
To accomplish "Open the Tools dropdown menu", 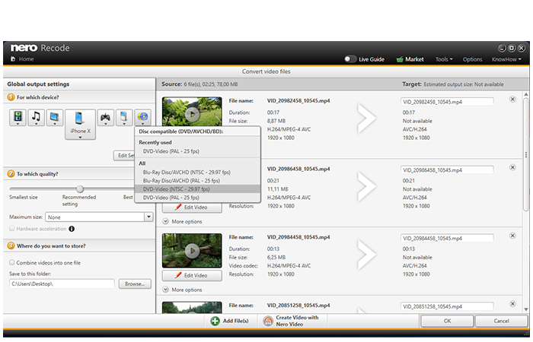I will click(x=444, y=59).
